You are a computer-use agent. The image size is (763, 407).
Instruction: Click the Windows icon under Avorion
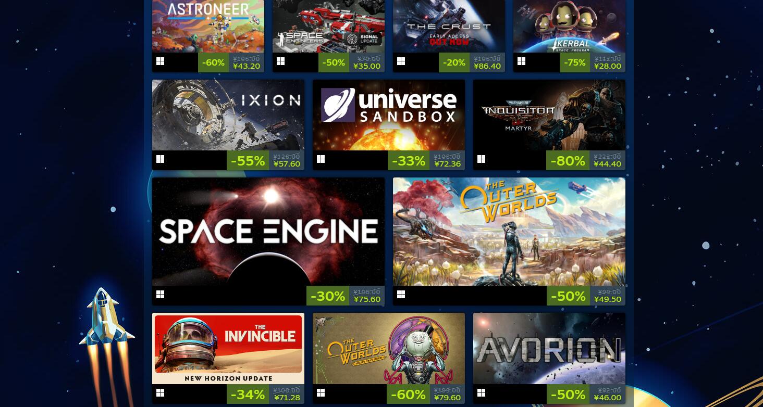coord(482,393)
